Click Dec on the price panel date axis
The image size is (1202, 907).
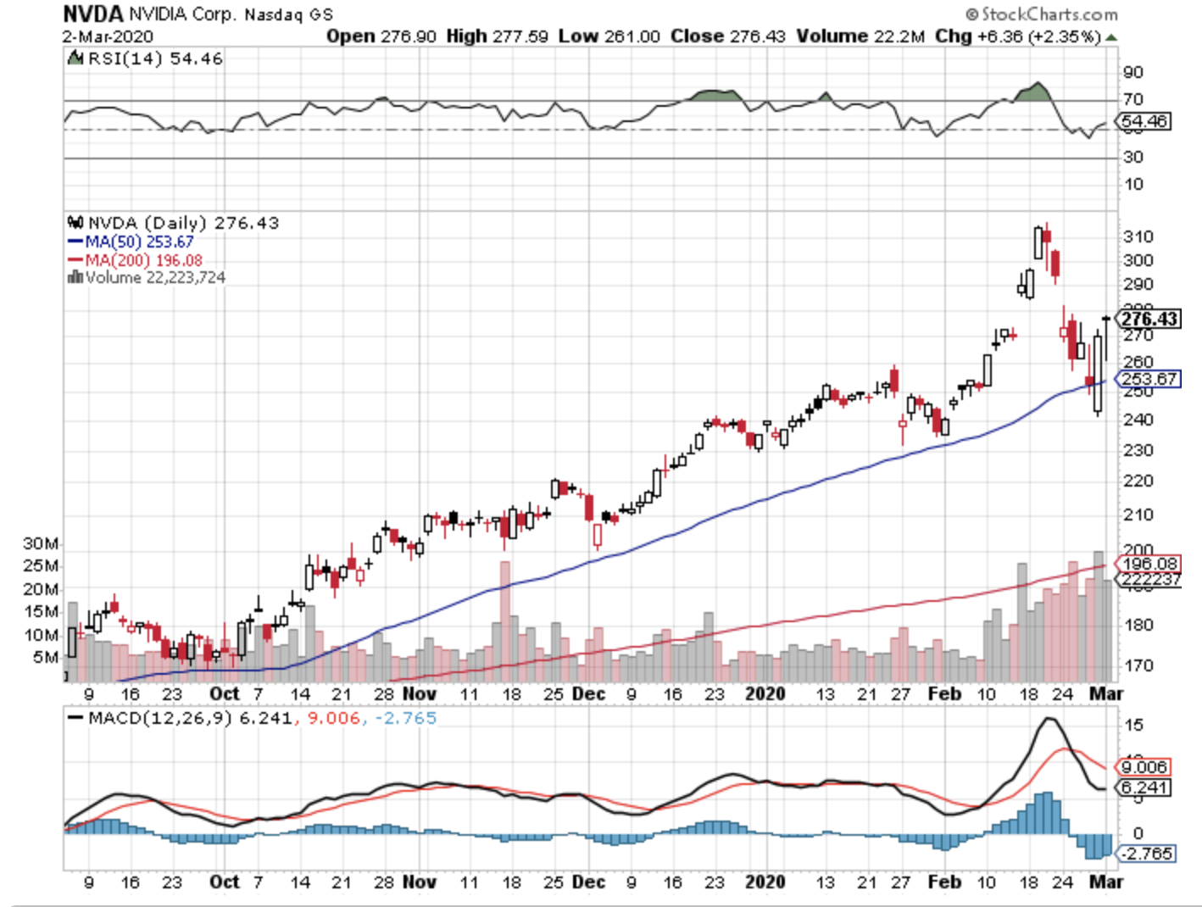point(589,693)
